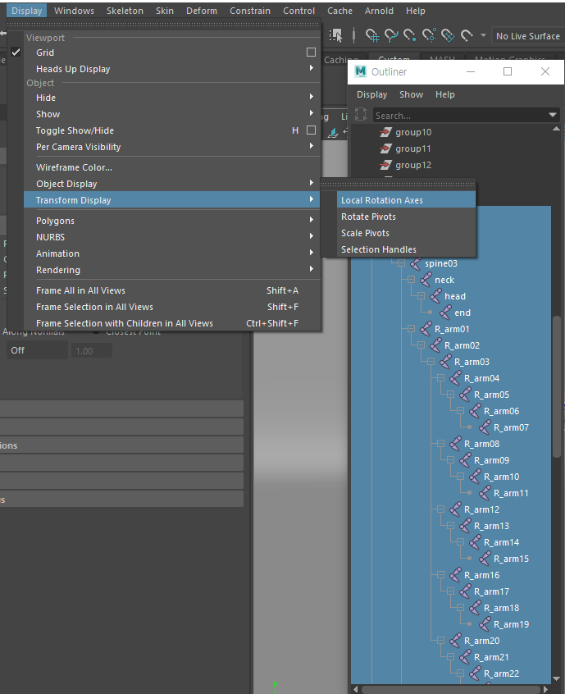
Task: Switch to the MASH shelf tab
Action: [x=442, y=58]
